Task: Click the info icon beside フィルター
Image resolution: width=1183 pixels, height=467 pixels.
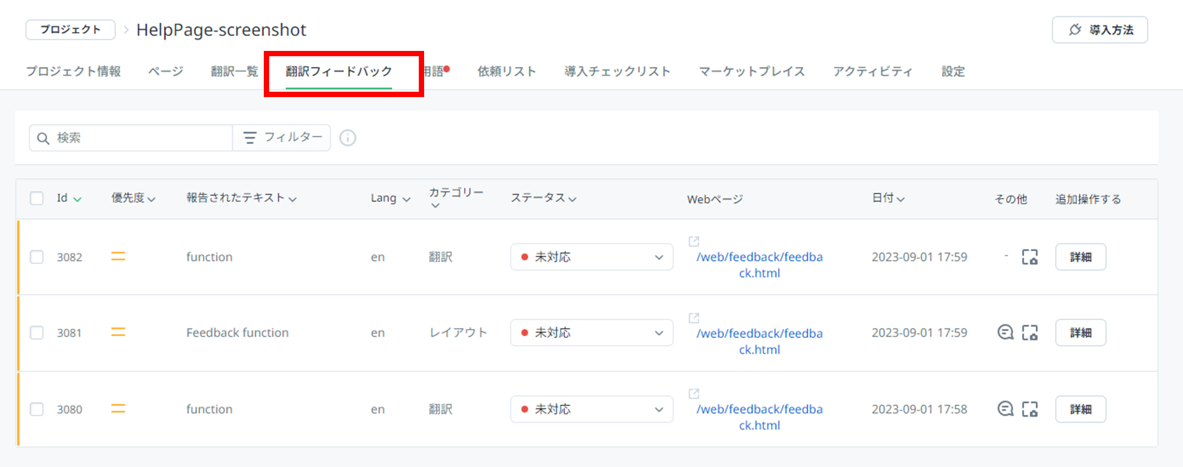Action: 348,138
